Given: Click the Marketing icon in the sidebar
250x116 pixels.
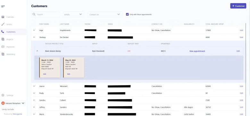Looking at the screenshot, I should [3, 54].
